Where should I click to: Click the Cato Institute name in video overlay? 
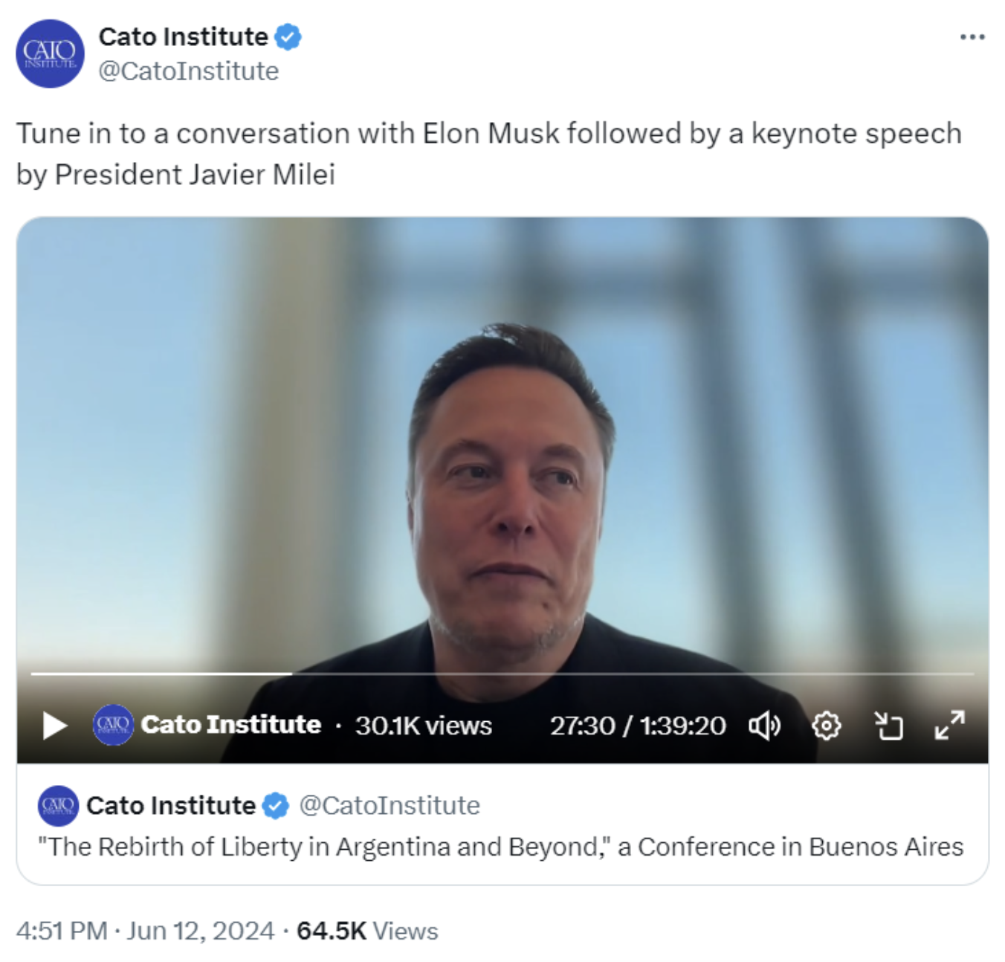pos(231,725)
